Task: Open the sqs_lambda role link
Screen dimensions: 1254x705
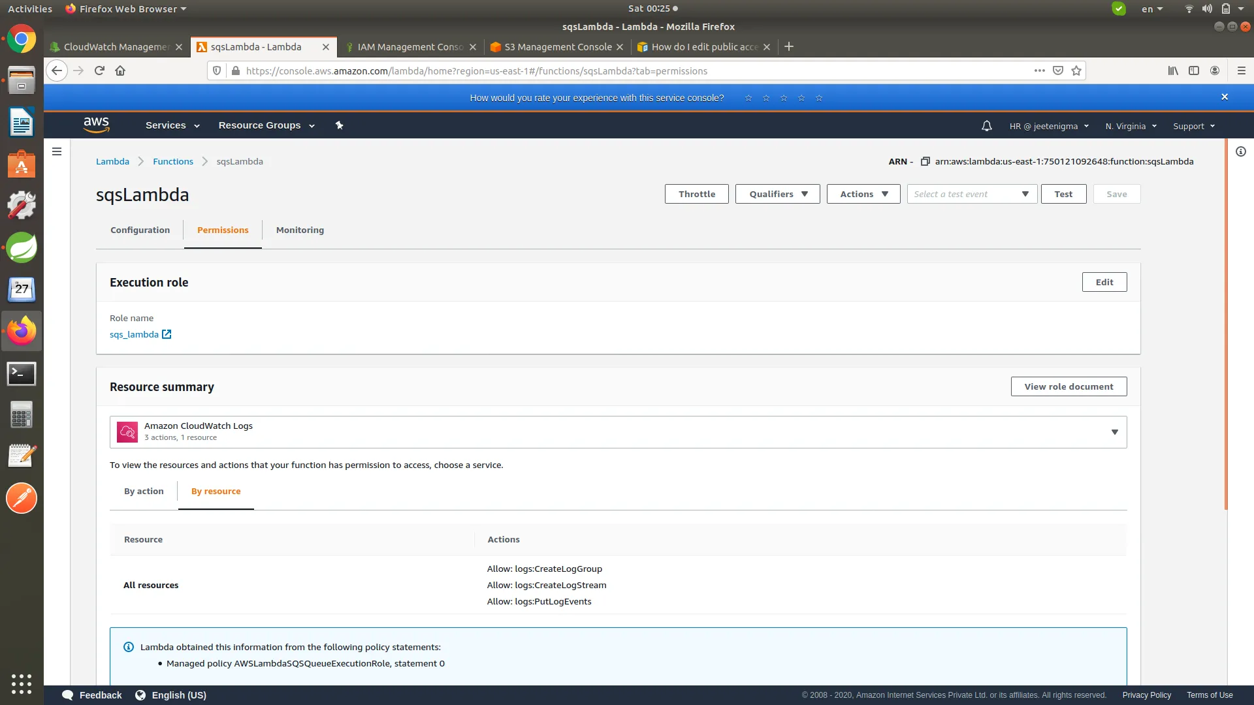Action: [134, 334]
